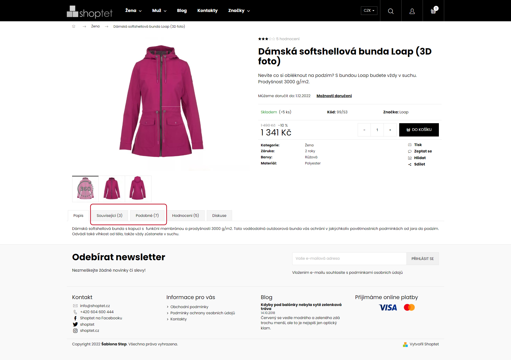
Task: Add product with DO KOŠÍKU button
Action: click(x=419, y=130)
